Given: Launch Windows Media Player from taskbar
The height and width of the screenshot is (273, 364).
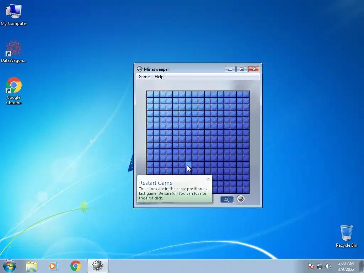Looking at the screenshot, I should [x=53, y=266].
